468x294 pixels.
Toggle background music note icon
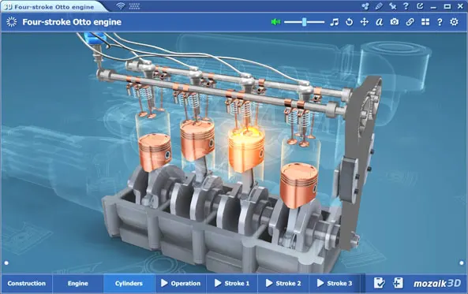tap(335, 22)
